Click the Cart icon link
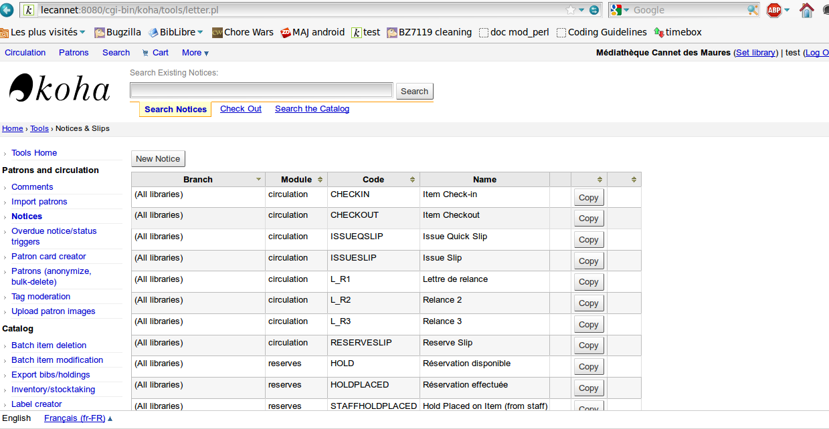This screenshot has height=429, width=829. pos(155,53)
